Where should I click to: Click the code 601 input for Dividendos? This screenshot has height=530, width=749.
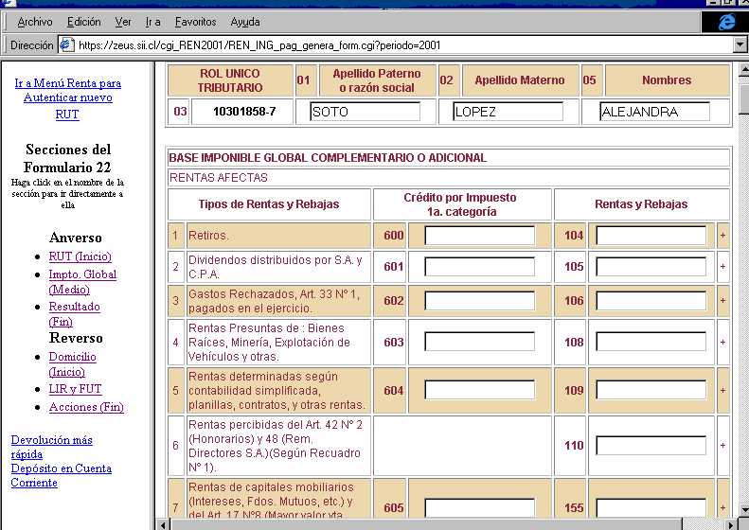(479, 267)
